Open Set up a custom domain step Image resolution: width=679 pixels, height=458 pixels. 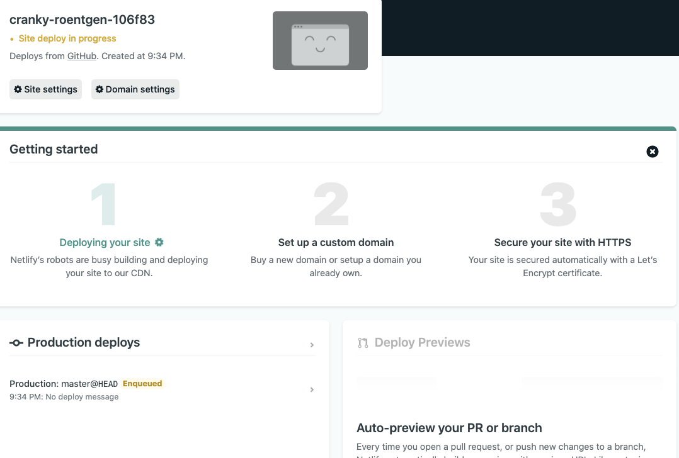point(336,243)
